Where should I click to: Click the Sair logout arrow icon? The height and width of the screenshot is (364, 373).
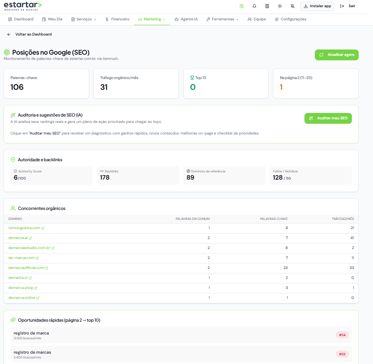point(342,6)
